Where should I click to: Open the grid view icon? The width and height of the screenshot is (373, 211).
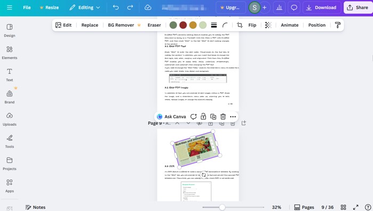pos(343,207)
